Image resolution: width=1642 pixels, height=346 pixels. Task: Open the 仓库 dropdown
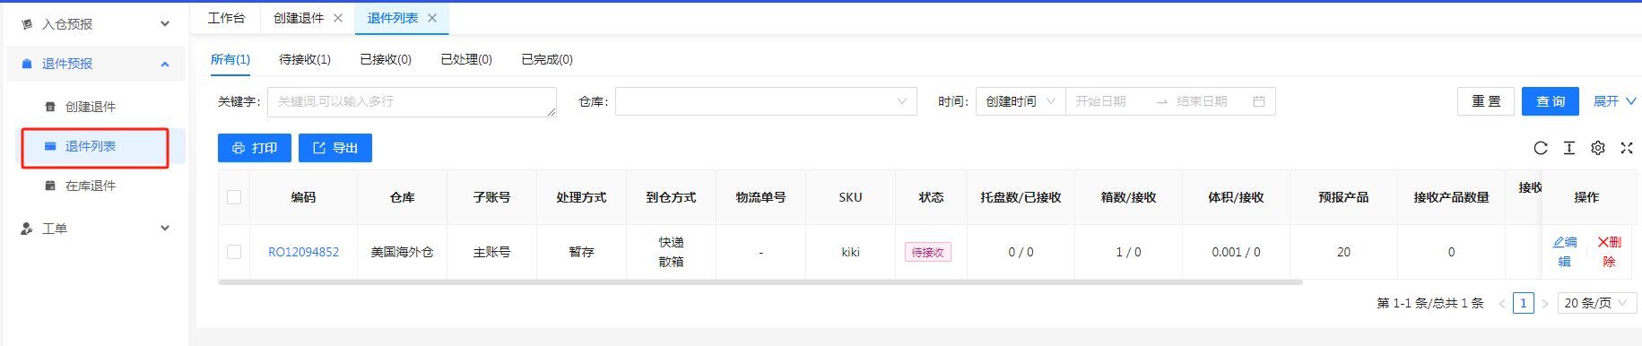pos(766,101)
